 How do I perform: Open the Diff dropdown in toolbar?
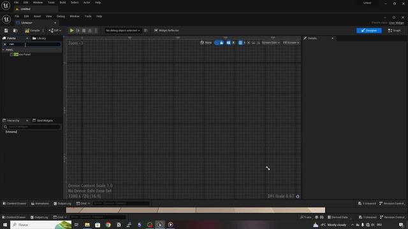click(x=55, y=31)
